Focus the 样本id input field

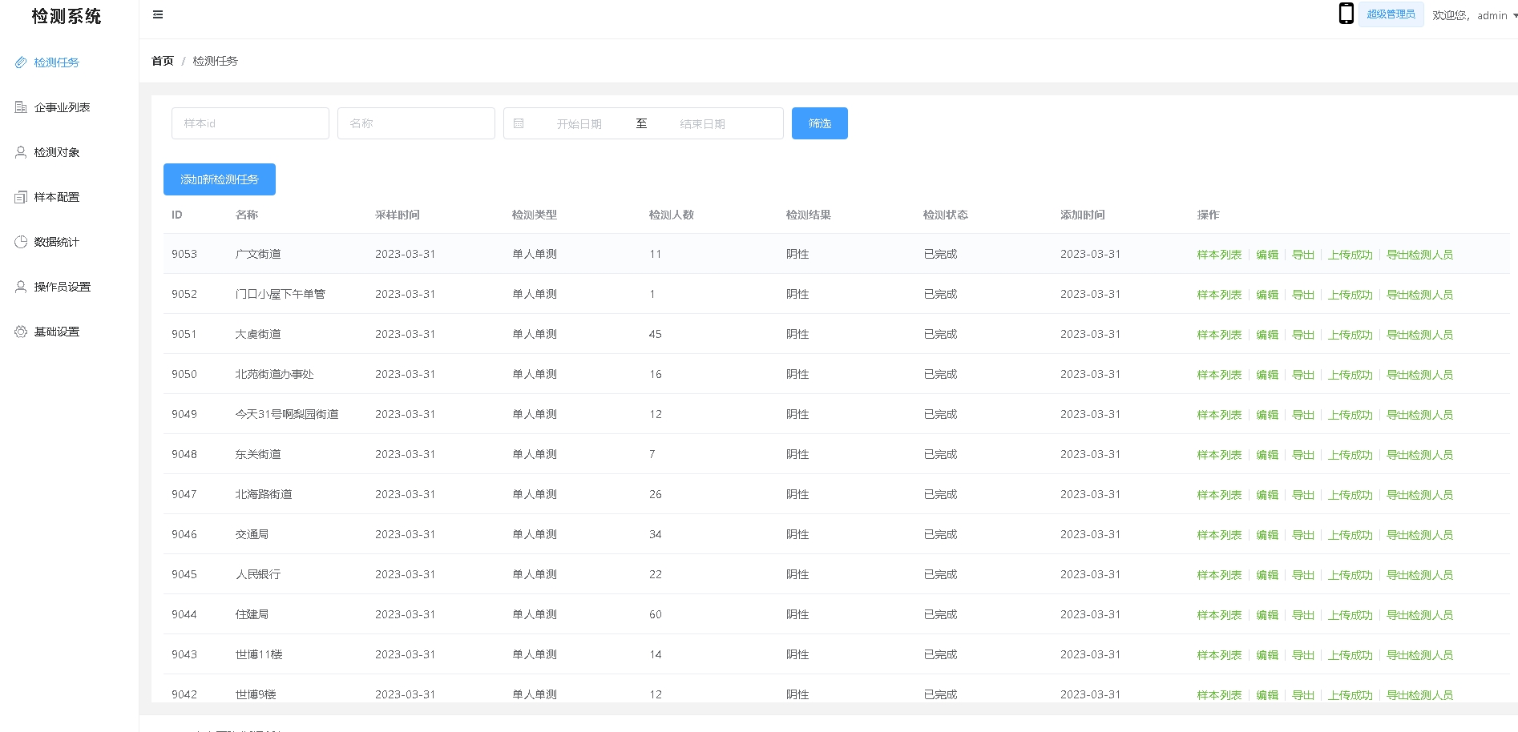click(x=250, y=123)
